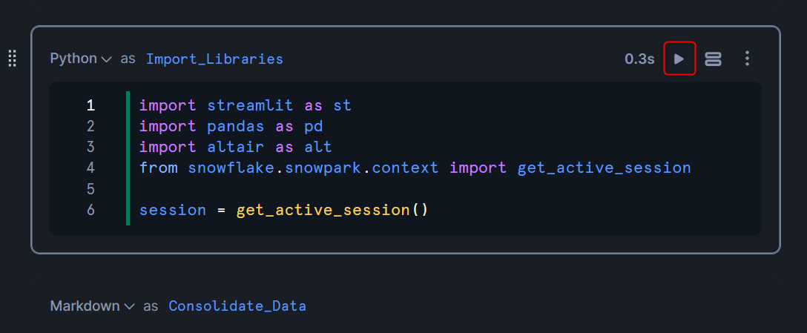Screen dimensions: 807x333
Task: Grab the six-dot cell drag handle
Action: point(13,58)
